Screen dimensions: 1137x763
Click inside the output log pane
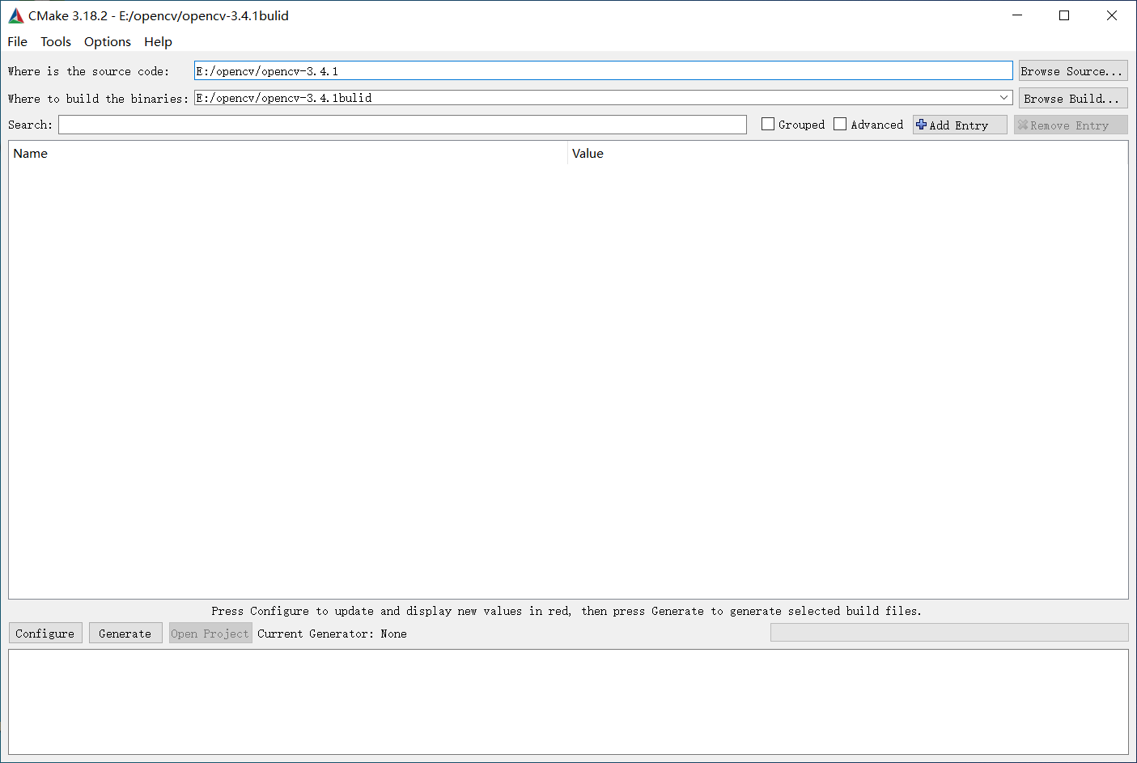(568, 702)
